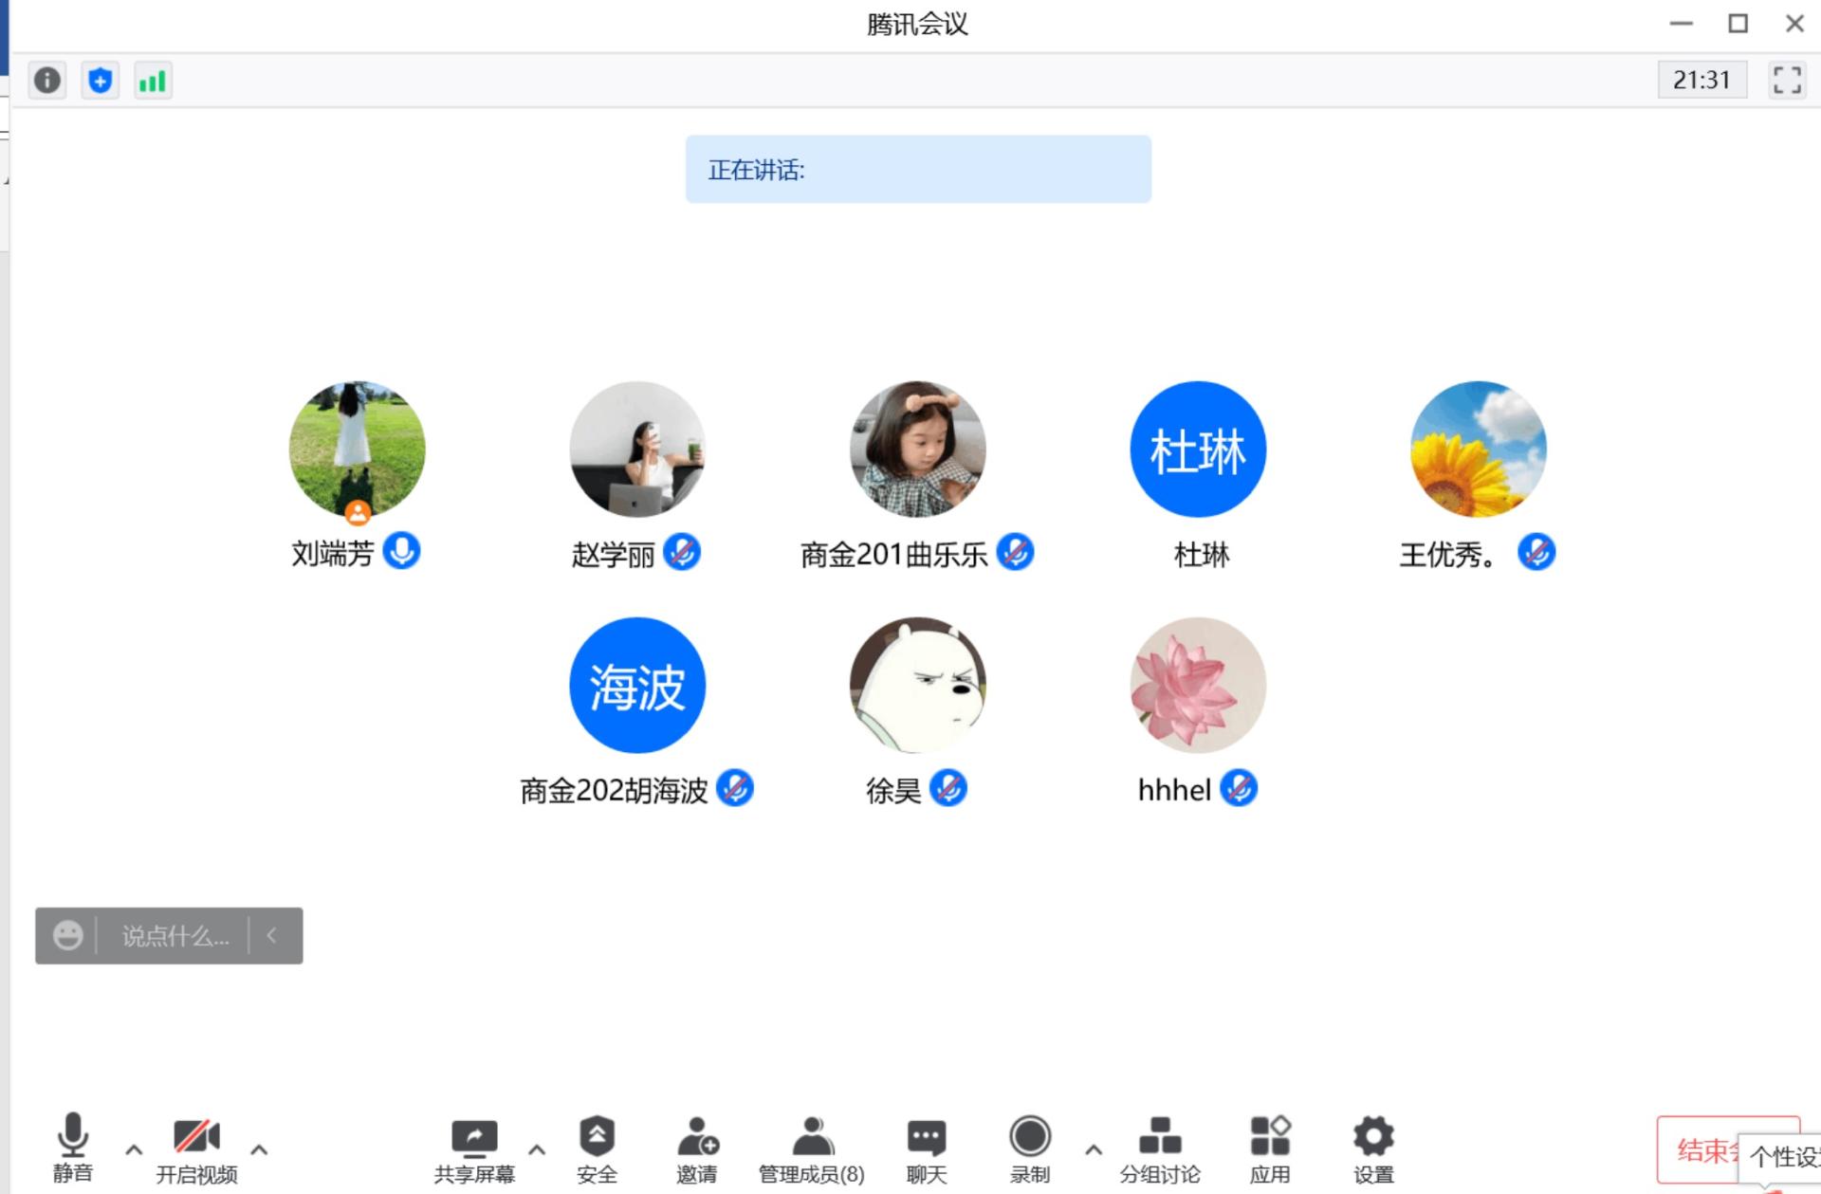Screen dimensions: 1821x1194
Task: Click the name label 杜琳
Action: coord(1202,554)
